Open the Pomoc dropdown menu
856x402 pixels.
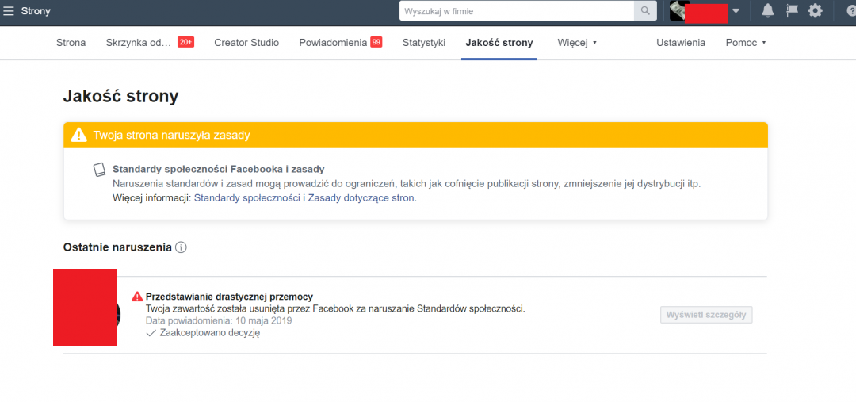point(746,43)
